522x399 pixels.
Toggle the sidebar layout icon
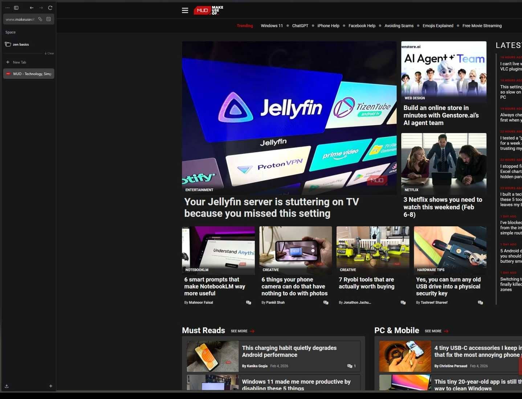16,8
